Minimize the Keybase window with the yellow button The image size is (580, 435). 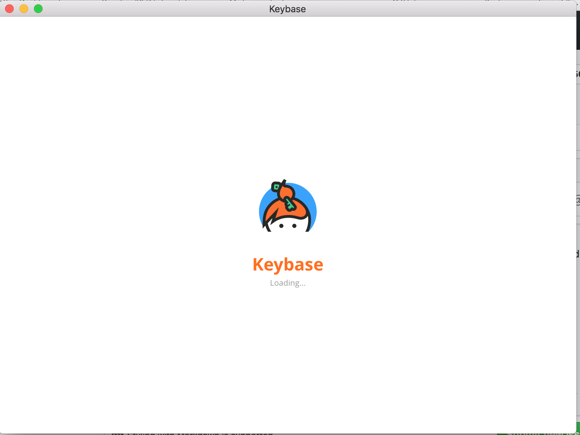point(24,9)
